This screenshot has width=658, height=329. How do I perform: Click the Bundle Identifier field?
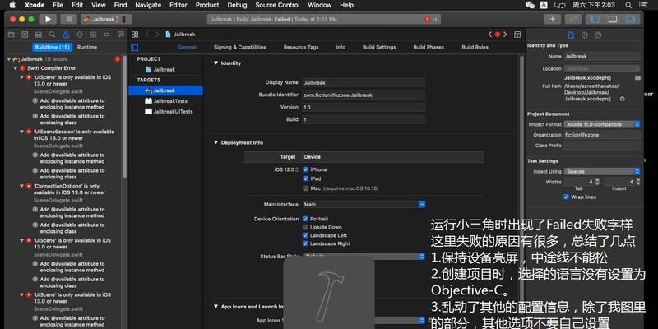(364, 95)
